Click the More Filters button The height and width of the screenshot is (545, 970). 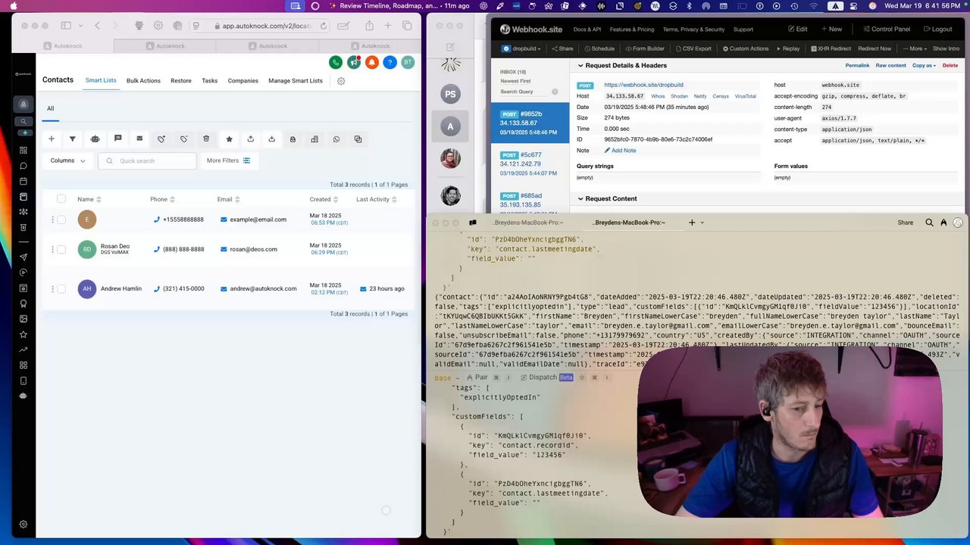[228, 160]
